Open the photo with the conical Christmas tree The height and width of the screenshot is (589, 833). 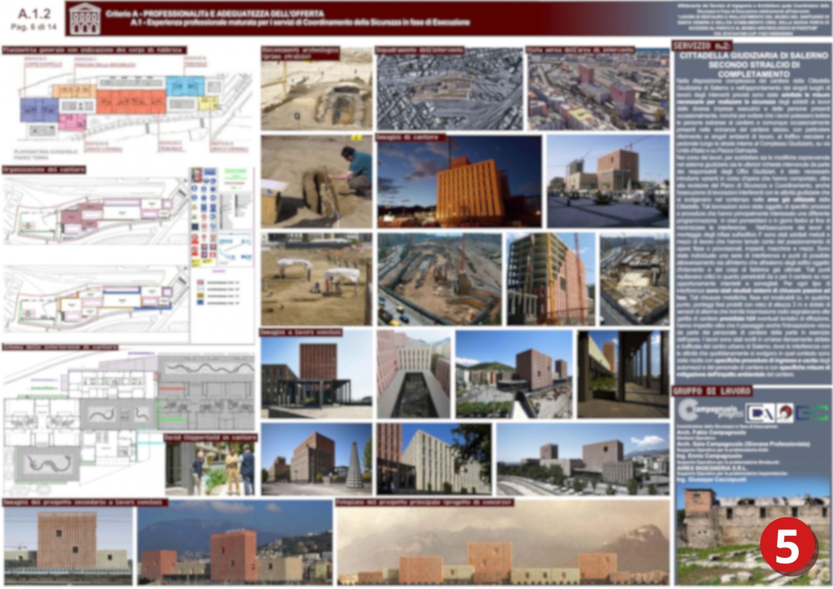coord(317,459)
